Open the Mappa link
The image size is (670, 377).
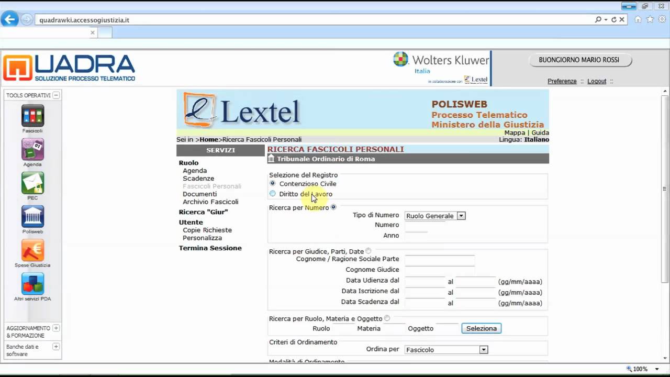pos(515,133)
